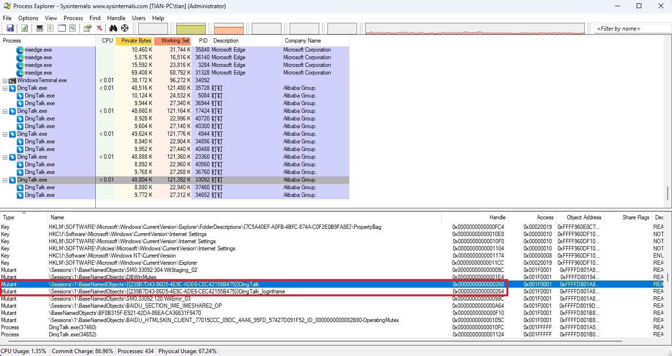Screen dimensions: 672x356
Task: Collapse the DingTalk.exe PID 17424 tree node
Action: 5,111
